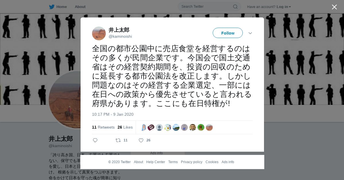The image size is (344, 180).
Task: Close the tweet overlay with the X
Action: (x=334, y=7)
